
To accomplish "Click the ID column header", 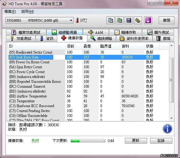I will pyautogui.click(x=36, y=46).
